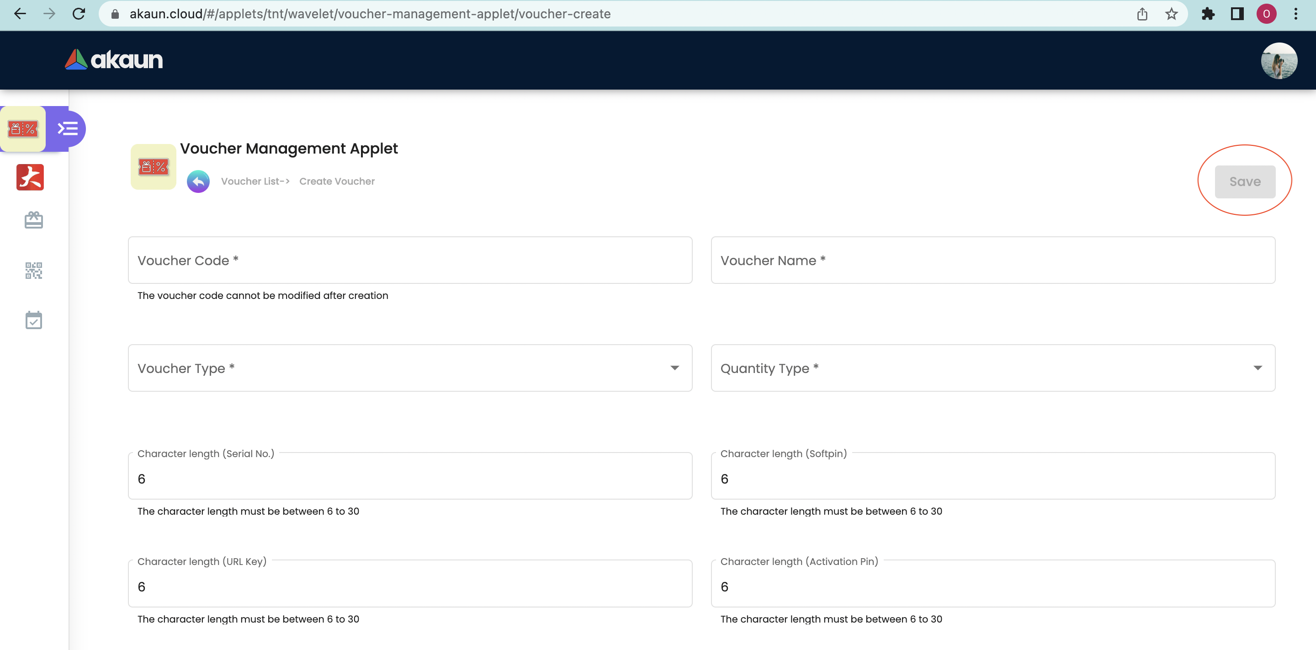Open the calendar check sidebar icon
The width and height of the screenshot is (1316, 650).
pos(34,320)
